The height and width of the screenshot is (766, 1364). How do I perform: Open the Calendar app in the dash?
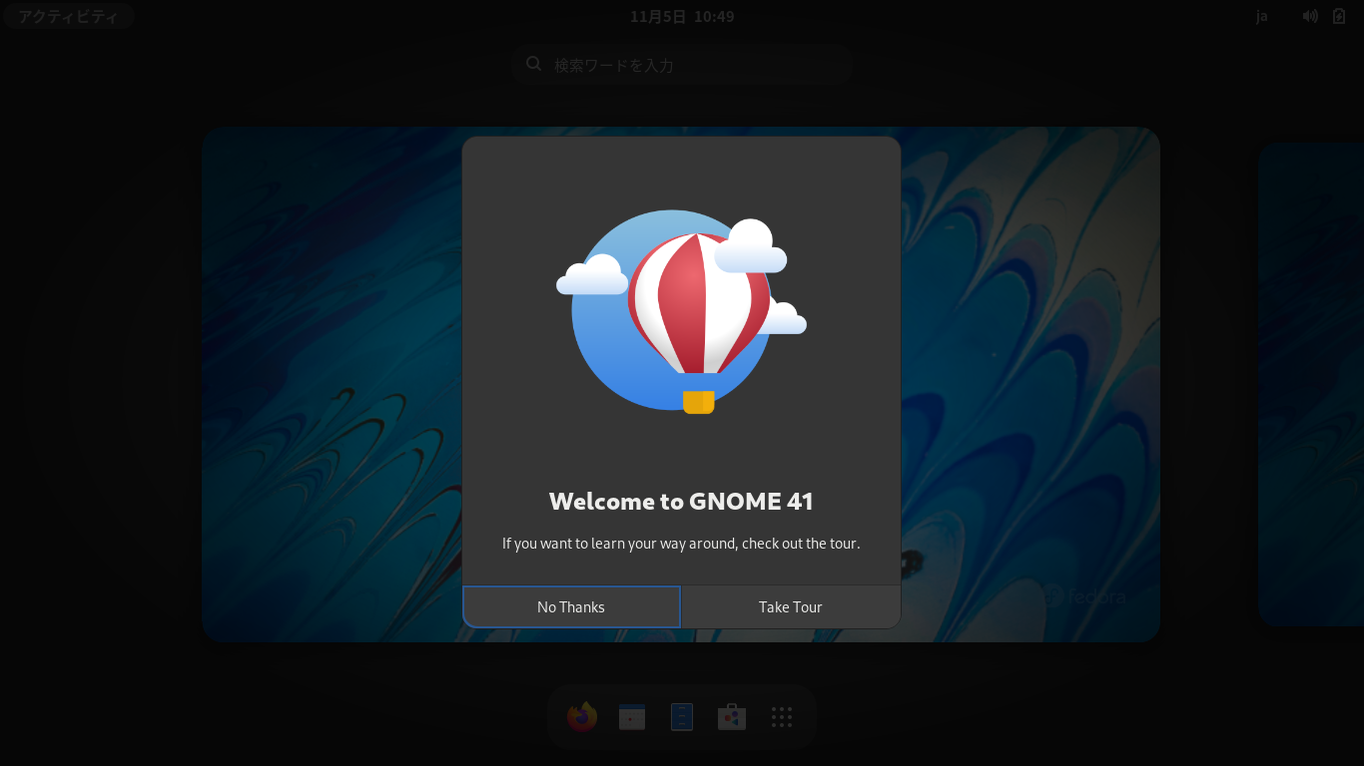(x=632, y=716)
